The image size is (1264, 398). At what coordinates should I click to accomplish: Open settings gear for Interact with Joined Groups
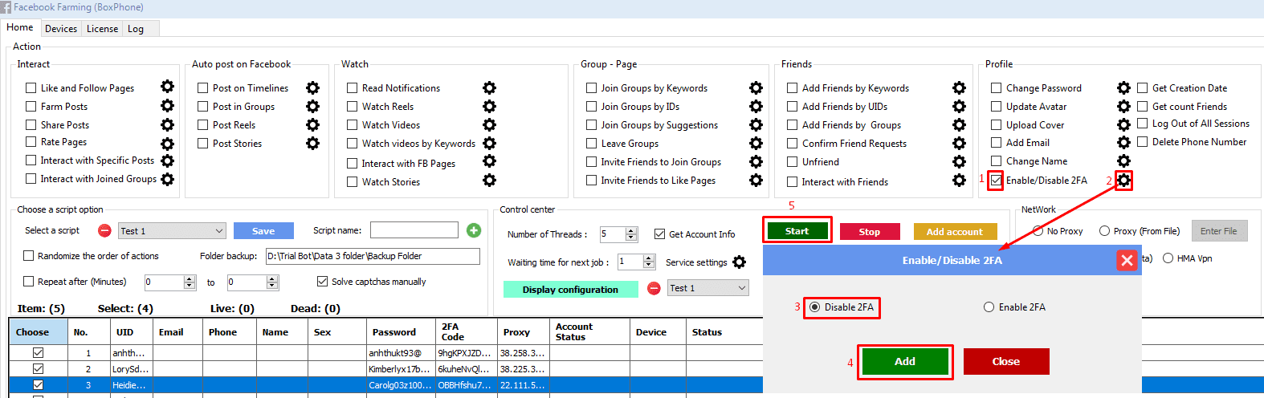coord(167,179)
